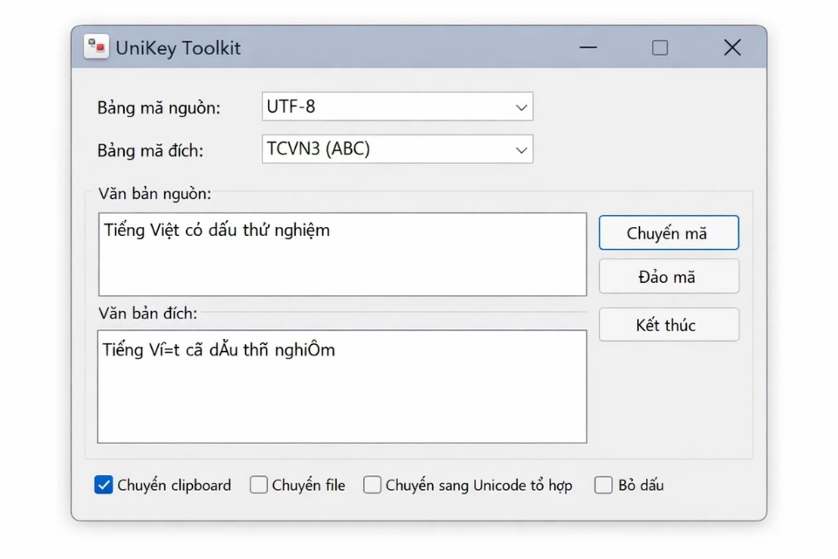Click the UTF-8 combo box field
The height and width of the screenshot is (559, 838).
pyautogui.click(x=384, y=107)
